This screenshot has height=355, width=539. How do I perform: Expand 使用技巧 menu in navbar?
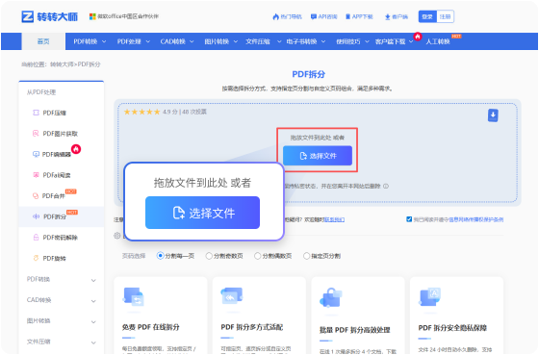point(352,41)
